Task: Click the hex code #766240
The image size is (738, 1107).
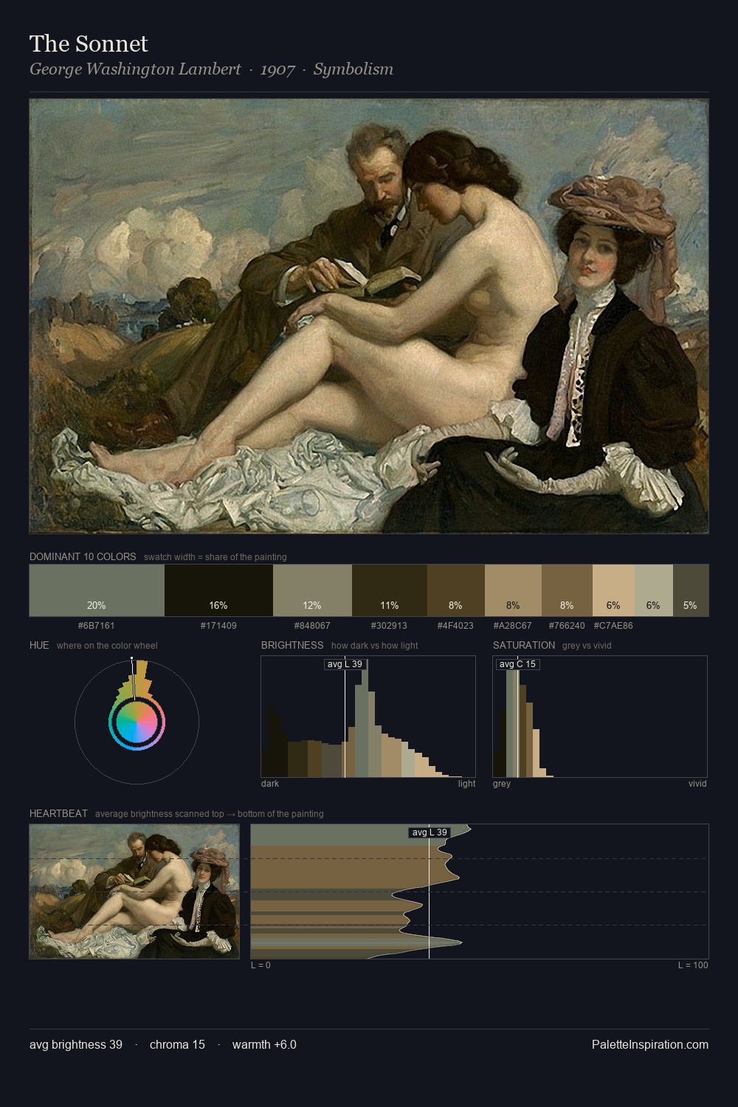Action: [567, 626]
